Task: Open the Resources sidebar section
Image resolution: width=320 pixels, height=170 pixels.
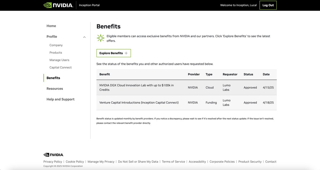Action: coord(55,89)
